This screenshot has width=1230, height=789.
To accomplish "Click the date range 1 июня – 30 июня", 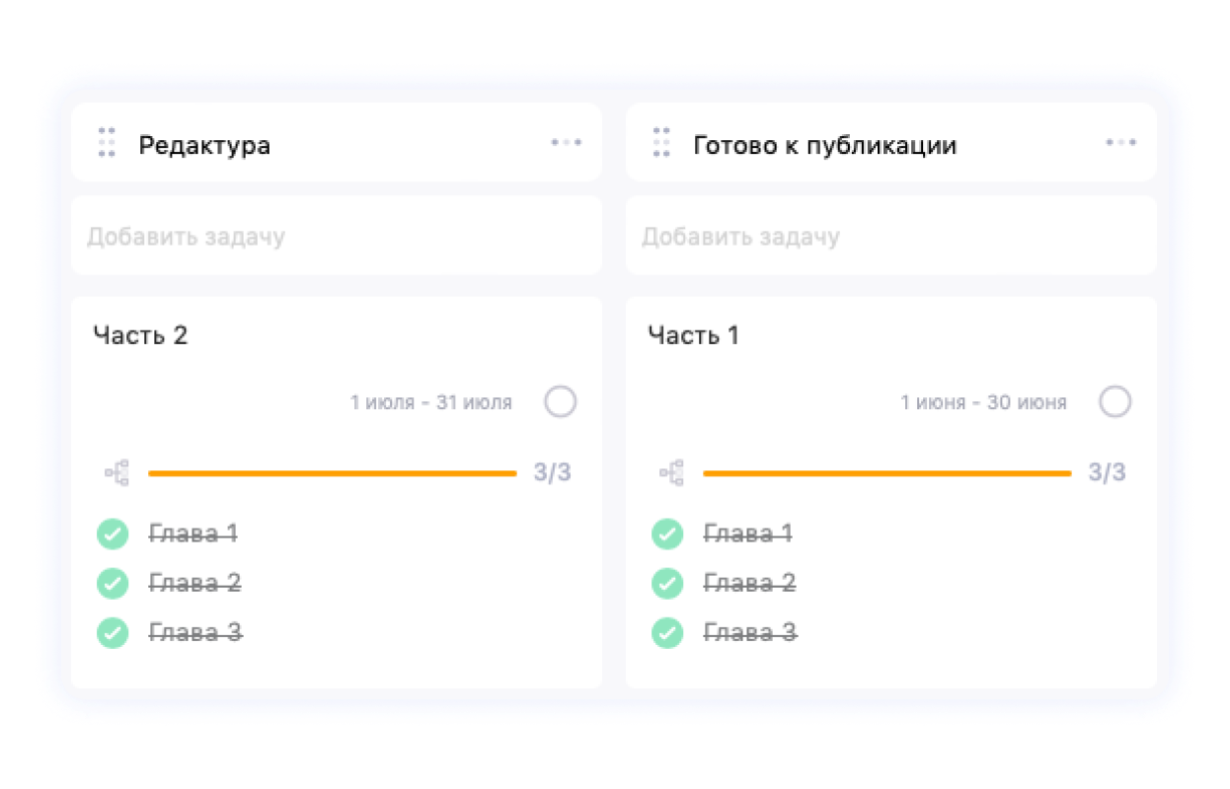I will pyautogui.click(x=983, y=401).
